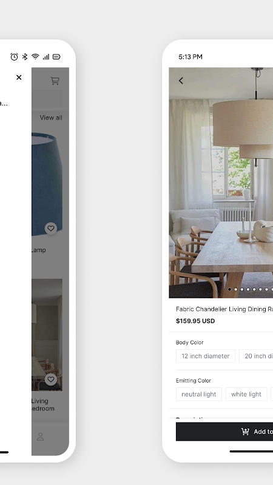The height and width of the screenshot is (485, 273).
Task: Open the blue lamp product thumbnail
Action: 47,184
